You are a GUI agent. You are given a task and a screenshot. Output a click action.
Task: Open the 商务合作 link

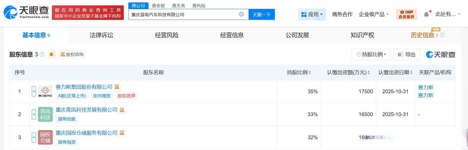coord(342,14)
